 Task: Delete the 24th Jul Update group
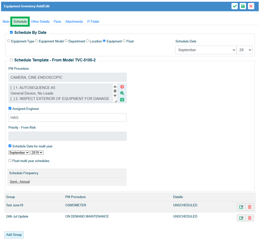250,218
